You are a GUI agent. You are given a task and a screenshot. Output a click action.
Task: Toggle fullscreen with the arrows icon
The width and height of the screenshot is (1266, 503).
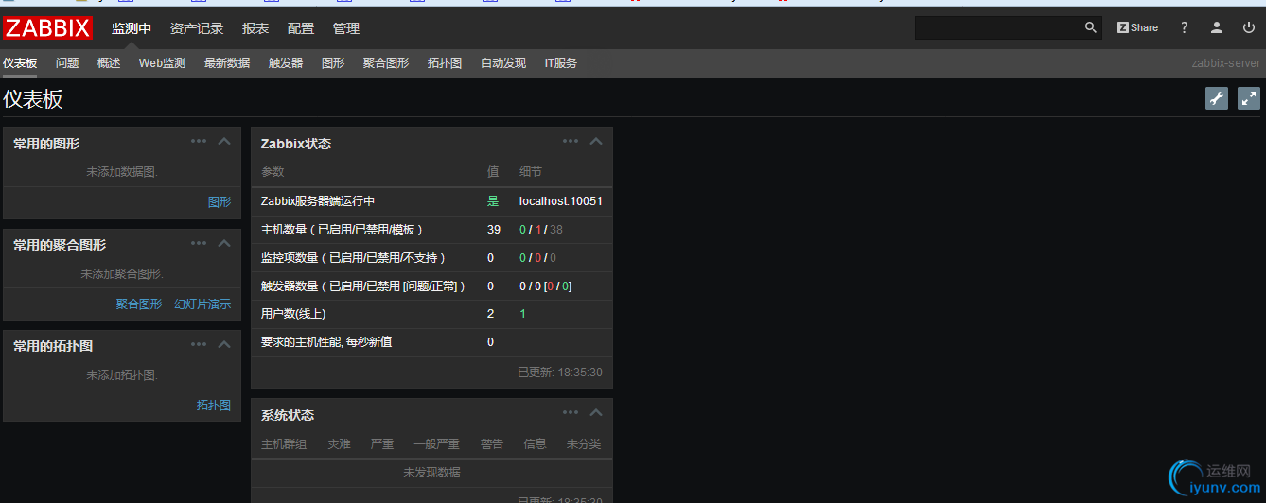(x=1249, y=98)
